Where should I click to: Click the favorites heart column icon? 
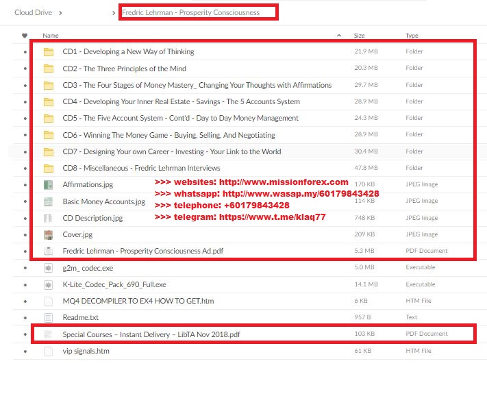[25, 36]
